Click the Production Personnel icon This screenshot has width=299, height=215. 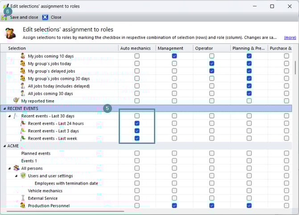tap(23, 206)
